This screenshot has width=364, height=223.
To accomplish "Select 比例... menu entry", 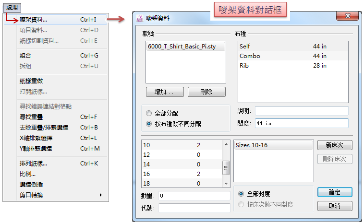I will point(56,174).
